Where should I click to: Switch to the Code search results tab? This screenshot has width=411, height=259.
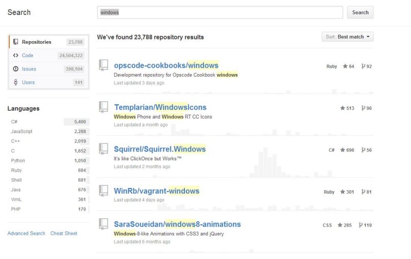49,55
